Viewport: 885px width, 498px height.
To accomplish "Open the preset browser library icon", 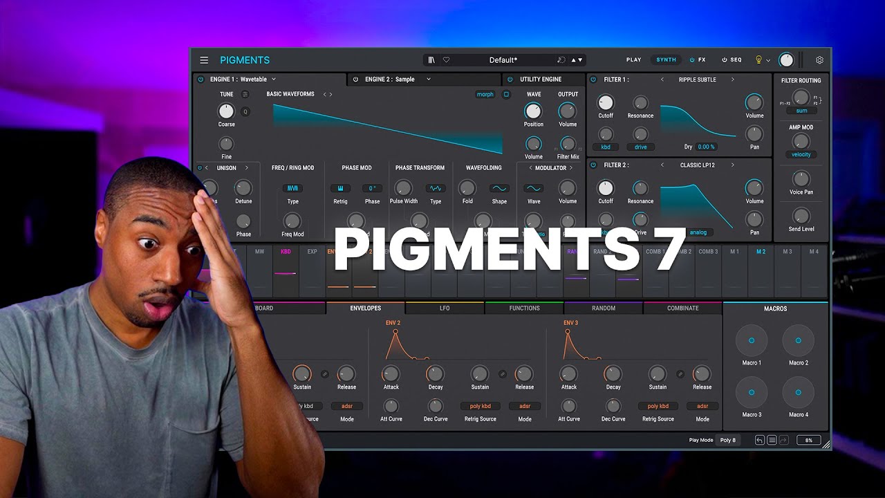I will click(x=431, y=60).
